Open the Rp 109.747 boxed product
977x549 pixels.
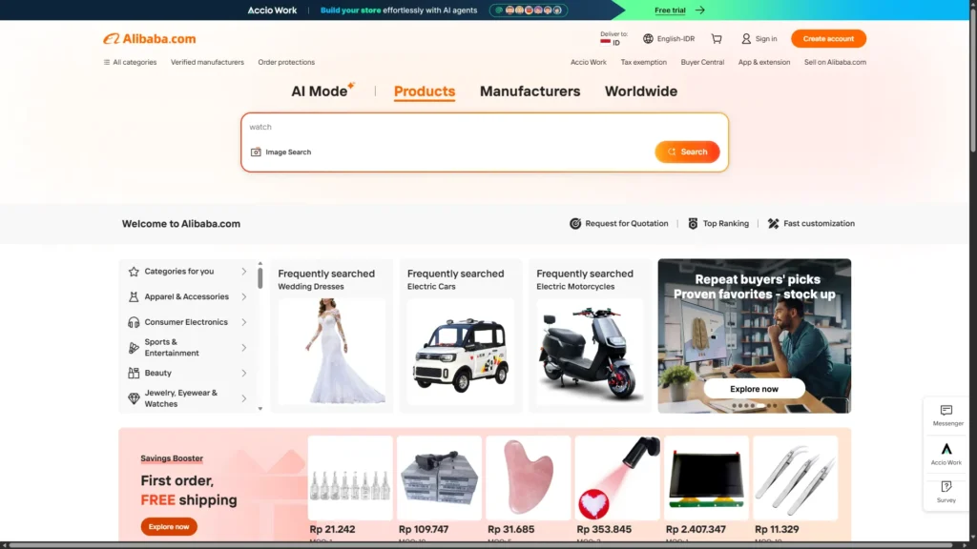439,478
